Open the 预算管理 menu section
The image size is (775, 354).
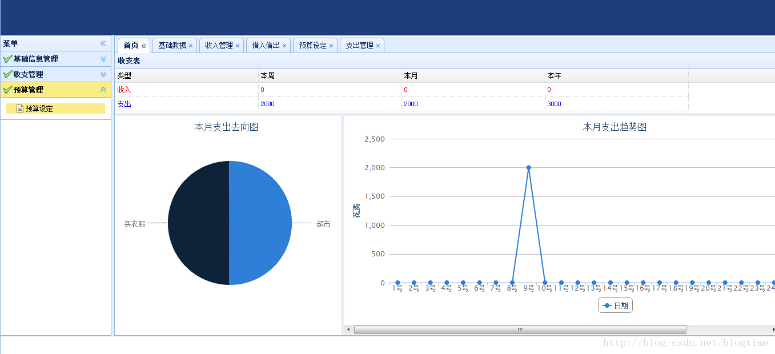click(x=56, y=90)
